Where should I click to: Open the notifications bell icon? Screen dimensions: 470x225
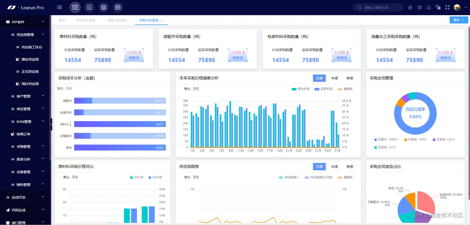click(x=429, y=7)
